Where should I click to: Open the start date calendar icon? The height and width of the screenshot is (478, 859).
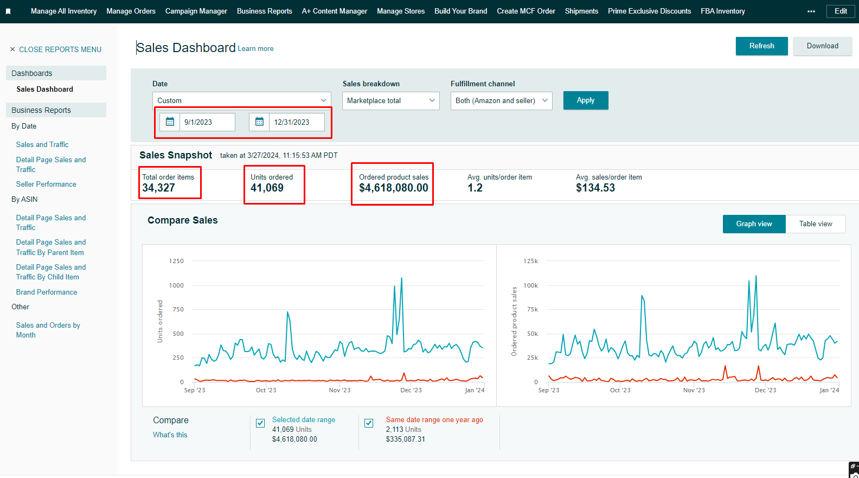(170, 122)
